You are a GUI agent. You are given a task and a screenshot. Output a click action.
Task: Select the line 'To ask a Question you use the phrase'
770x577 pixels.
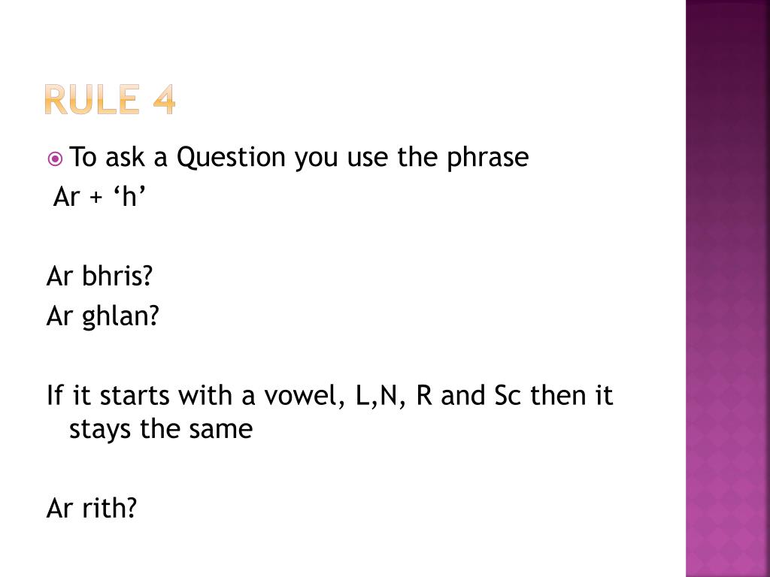point(299,158)
